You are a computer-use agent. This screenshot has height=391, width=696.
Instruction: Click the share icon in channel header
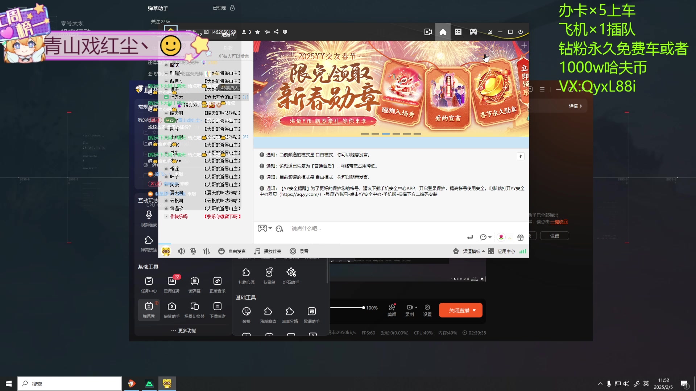point(276,32)
